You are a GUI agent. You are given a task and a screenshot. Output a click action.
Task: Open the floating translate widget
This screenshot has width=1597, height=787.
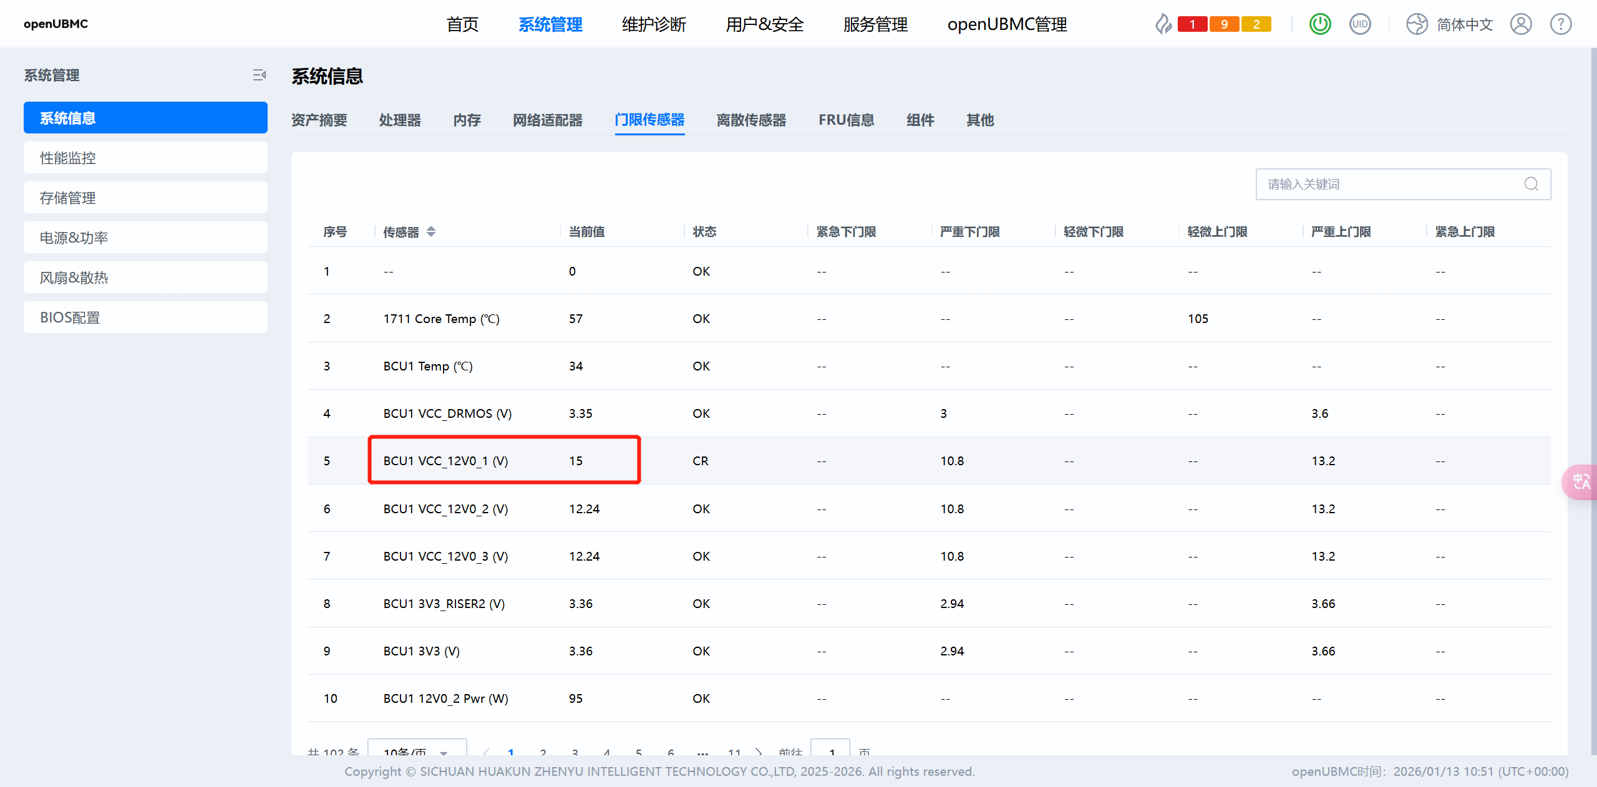point(1580,481)
